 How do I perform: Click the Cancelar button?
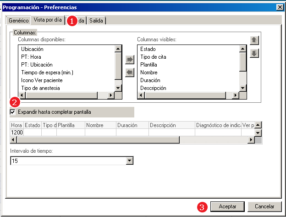[x=264, y=206]
